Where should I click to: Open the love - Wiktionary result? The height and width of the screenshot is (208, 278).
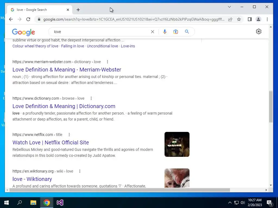click(x=32, y=179)
